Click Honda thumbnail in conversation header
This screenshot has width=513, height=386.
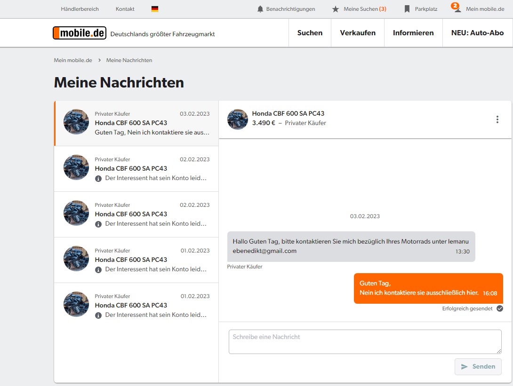[238, 119]
